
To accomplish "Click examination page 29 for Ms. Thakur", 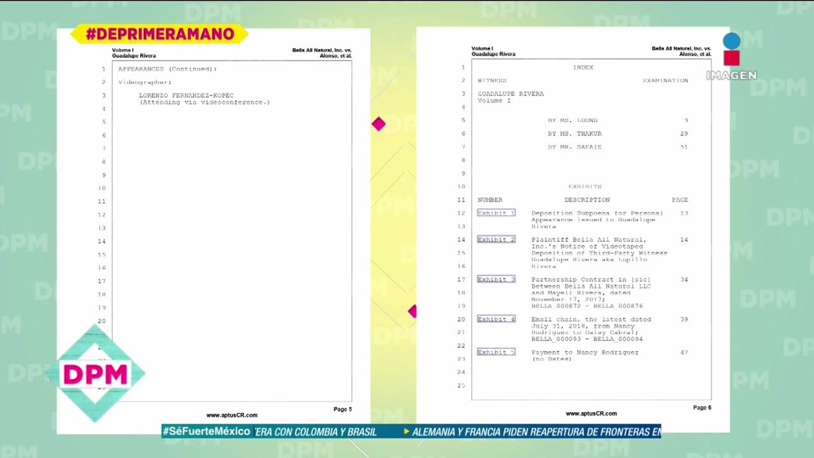I will [684, 134].
